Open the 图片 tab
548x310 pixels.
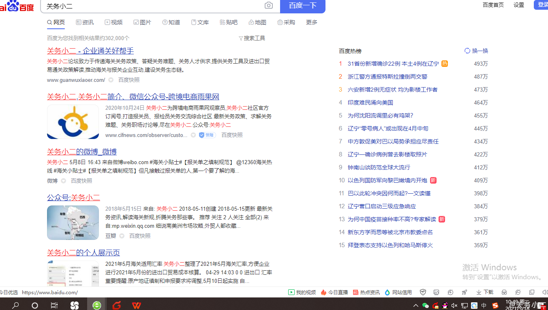click(142, 22)
